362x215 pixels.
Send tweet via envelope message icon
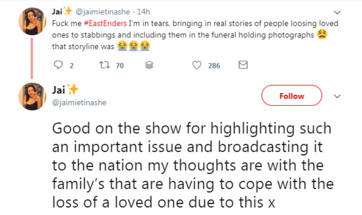243,65
